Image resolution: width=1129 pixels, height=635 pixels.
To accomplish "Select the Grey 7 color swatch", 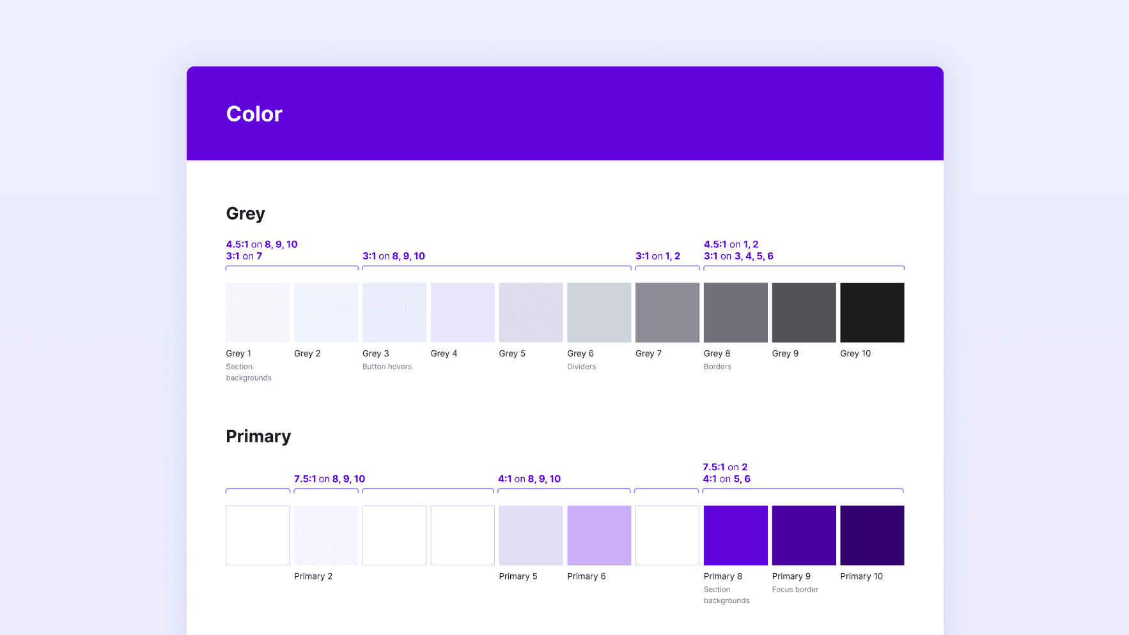I will pos(667,312).
